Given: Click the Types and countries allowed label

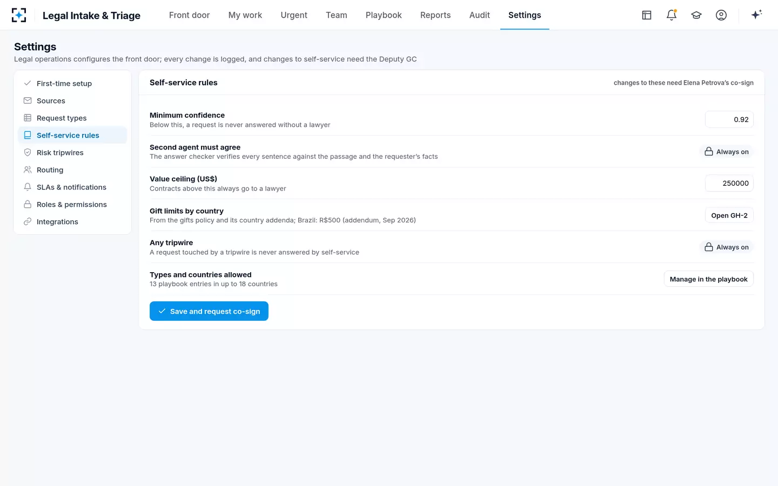Looking at the screenshot, I should tap(200, 275).
